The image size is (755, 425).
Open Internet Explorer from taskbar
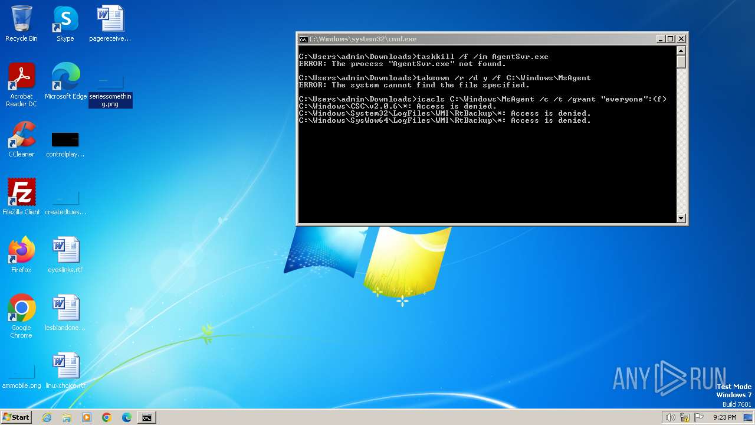[x=47, y=417]
